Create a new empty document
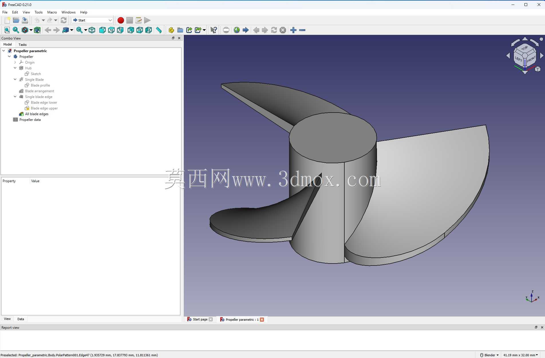Viewport: 545px width, 358px height. (x=7, y=20)
